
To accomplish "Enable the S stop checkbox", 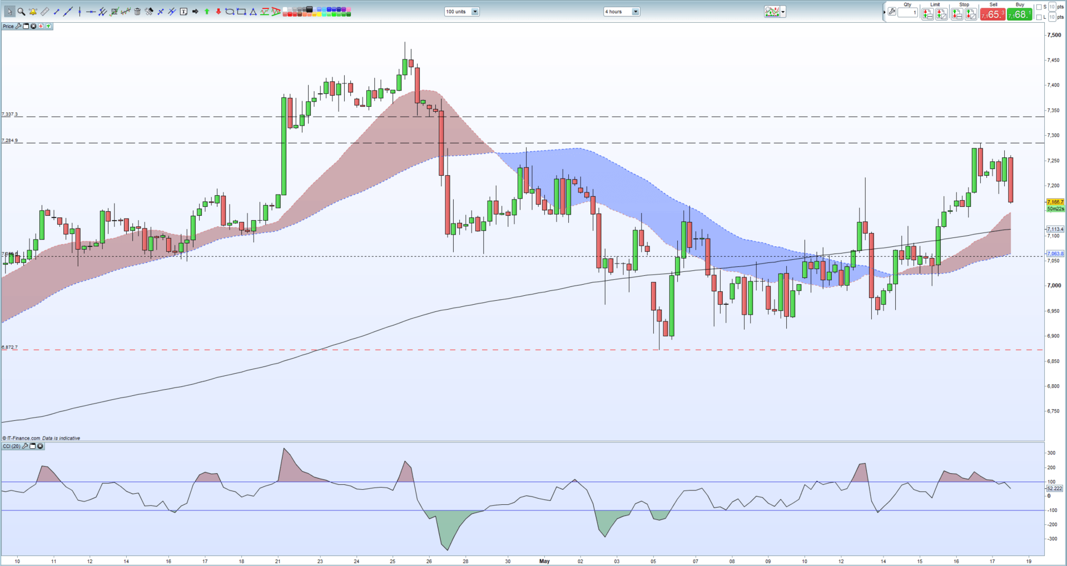I will [1039, 7].
